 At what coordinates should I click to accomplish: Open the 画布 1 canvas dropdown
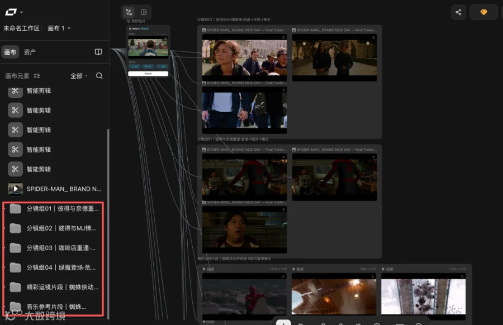pos(59,28)
